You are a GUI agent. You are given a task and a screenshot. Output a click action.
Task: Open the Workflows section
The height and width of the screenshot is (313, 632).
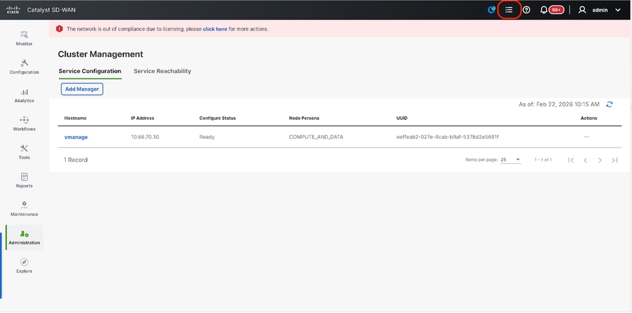(24, 124)
